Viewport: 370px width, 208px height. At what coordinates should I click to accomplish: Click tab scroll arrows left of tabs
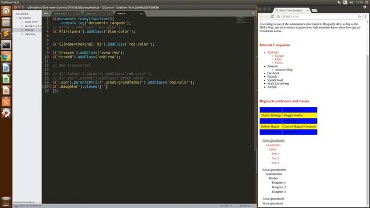tap(46, 13)
